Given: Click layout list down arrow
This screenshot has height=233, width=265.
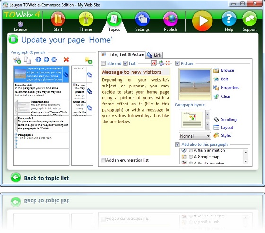Looking at the screenshot, I should [x=208, y=125].
